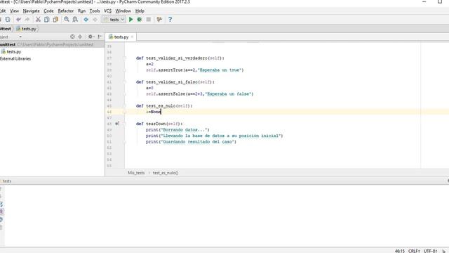The width and height of the screenshot is (449, 253).
Task: Click the Stop square icon
Action: (x=148, y=20)
